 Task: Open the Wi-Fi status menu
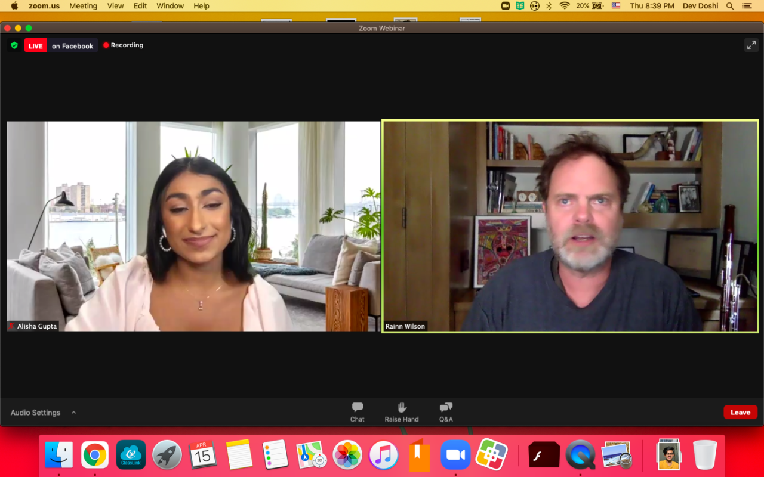point(565,6)
